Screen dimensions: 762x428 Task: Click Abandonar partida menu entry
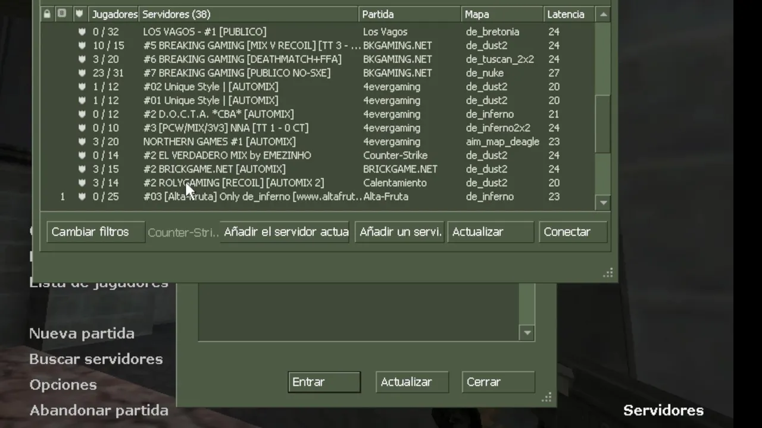[99, 410]
